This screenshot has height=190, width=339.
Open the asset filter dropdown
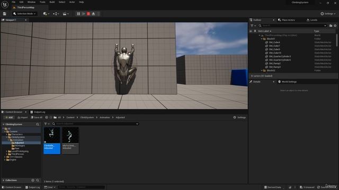[47, 124]
